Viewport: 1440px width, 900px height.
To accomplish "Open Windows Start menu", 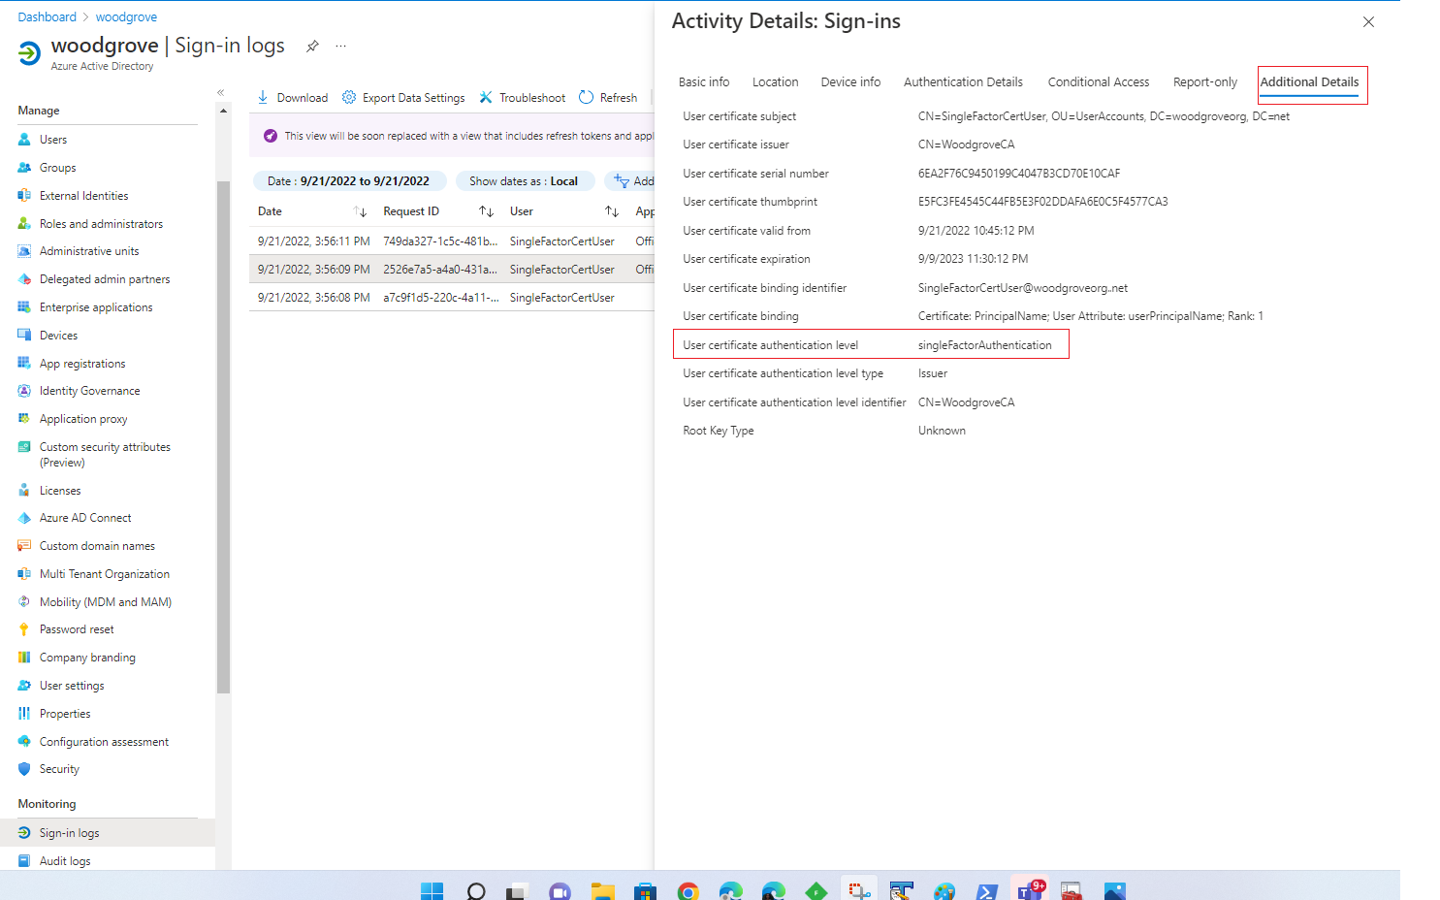I will tap(432, 890).
